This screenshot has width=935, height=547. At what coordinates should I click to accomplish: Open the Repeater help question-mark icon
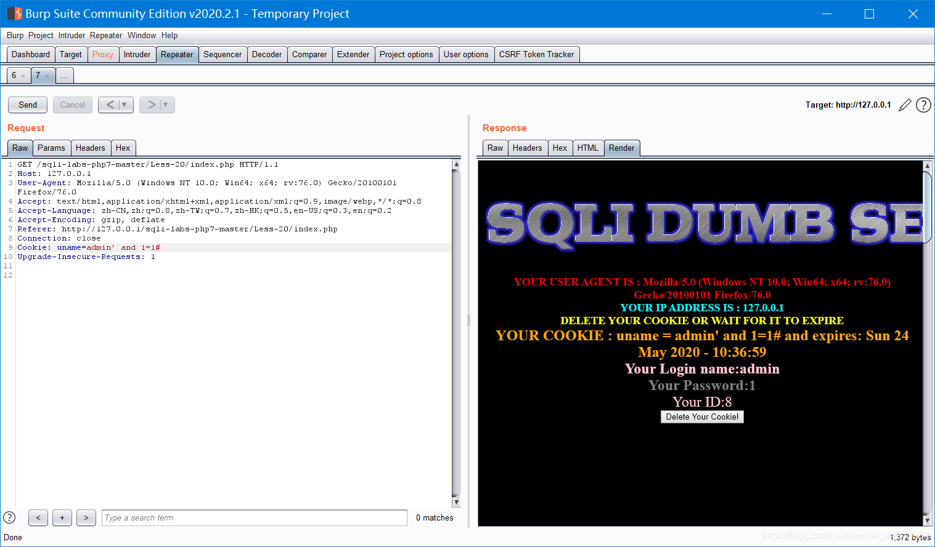[923, 105]
